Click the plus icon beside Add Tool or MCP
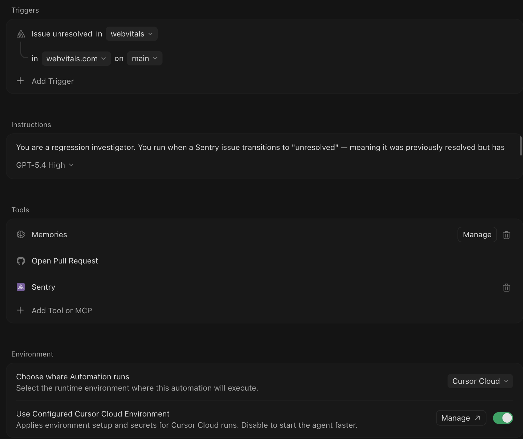The height and width of the screenshot is (439, 523). [20, 310]
